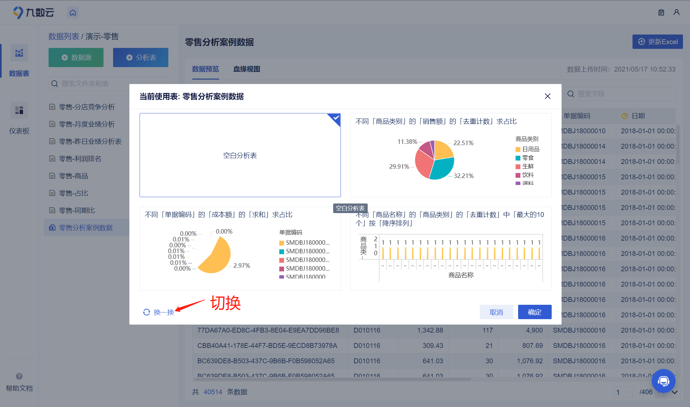Switch to the 血缘视图 tab
690x407 pixels.
pyautogui.click(x=247, y=69)
